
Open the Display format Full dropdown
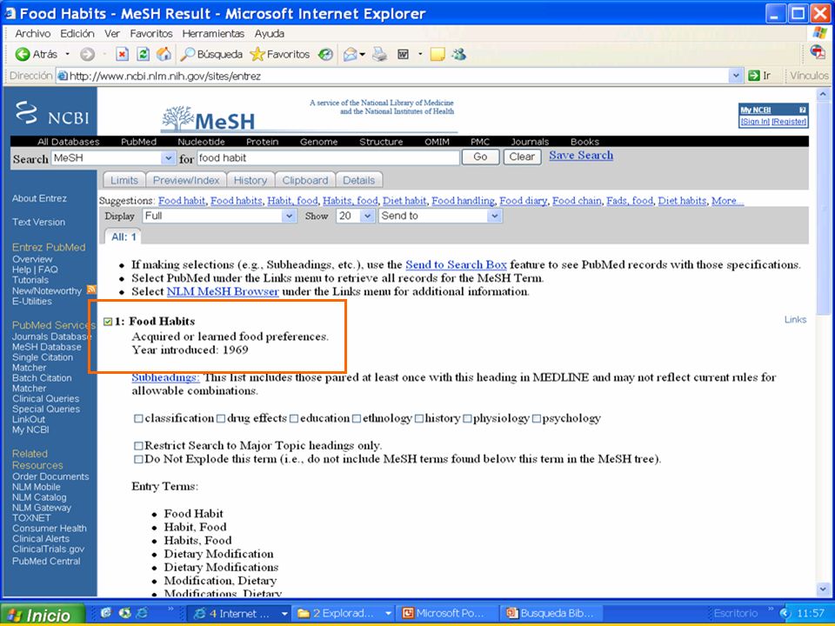[289, 216]
